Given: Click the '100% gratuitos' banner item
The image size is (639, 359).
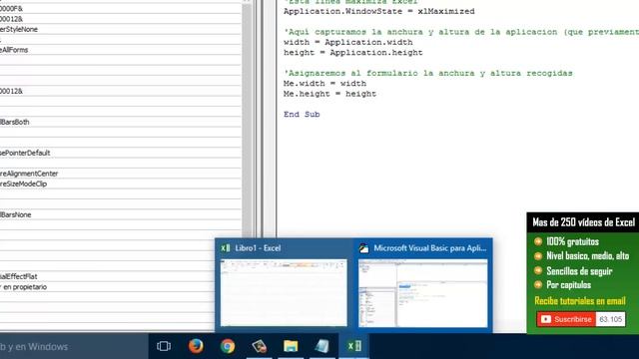Looking at the screenshot, I should point(572,241).
